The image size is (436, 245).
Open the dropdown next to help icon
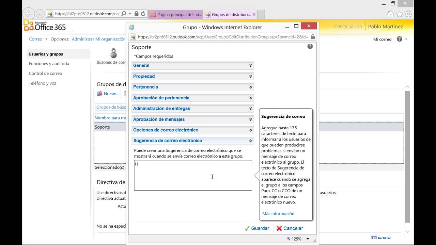click(406, 39)
